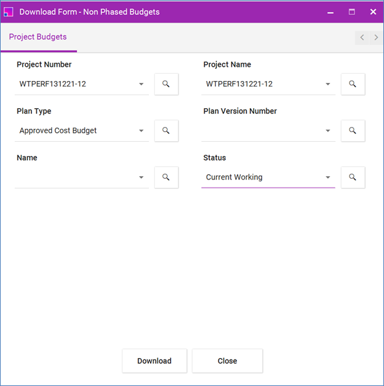Click the Name field search icon
This screenshot has height=386, width=384.
(166, 177)
